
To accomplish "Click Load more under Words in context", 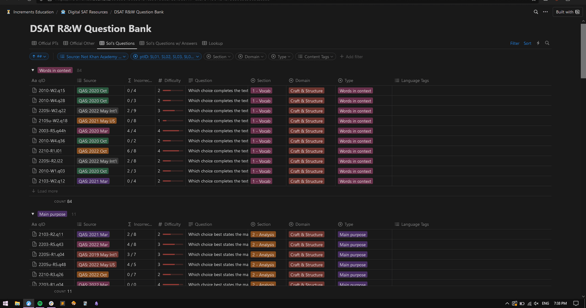I will point(45,191).
